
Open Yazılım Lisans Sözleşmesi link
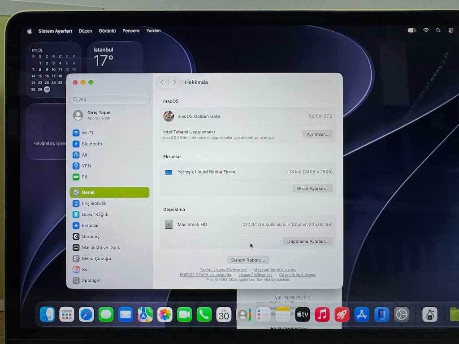coord(223,270)
